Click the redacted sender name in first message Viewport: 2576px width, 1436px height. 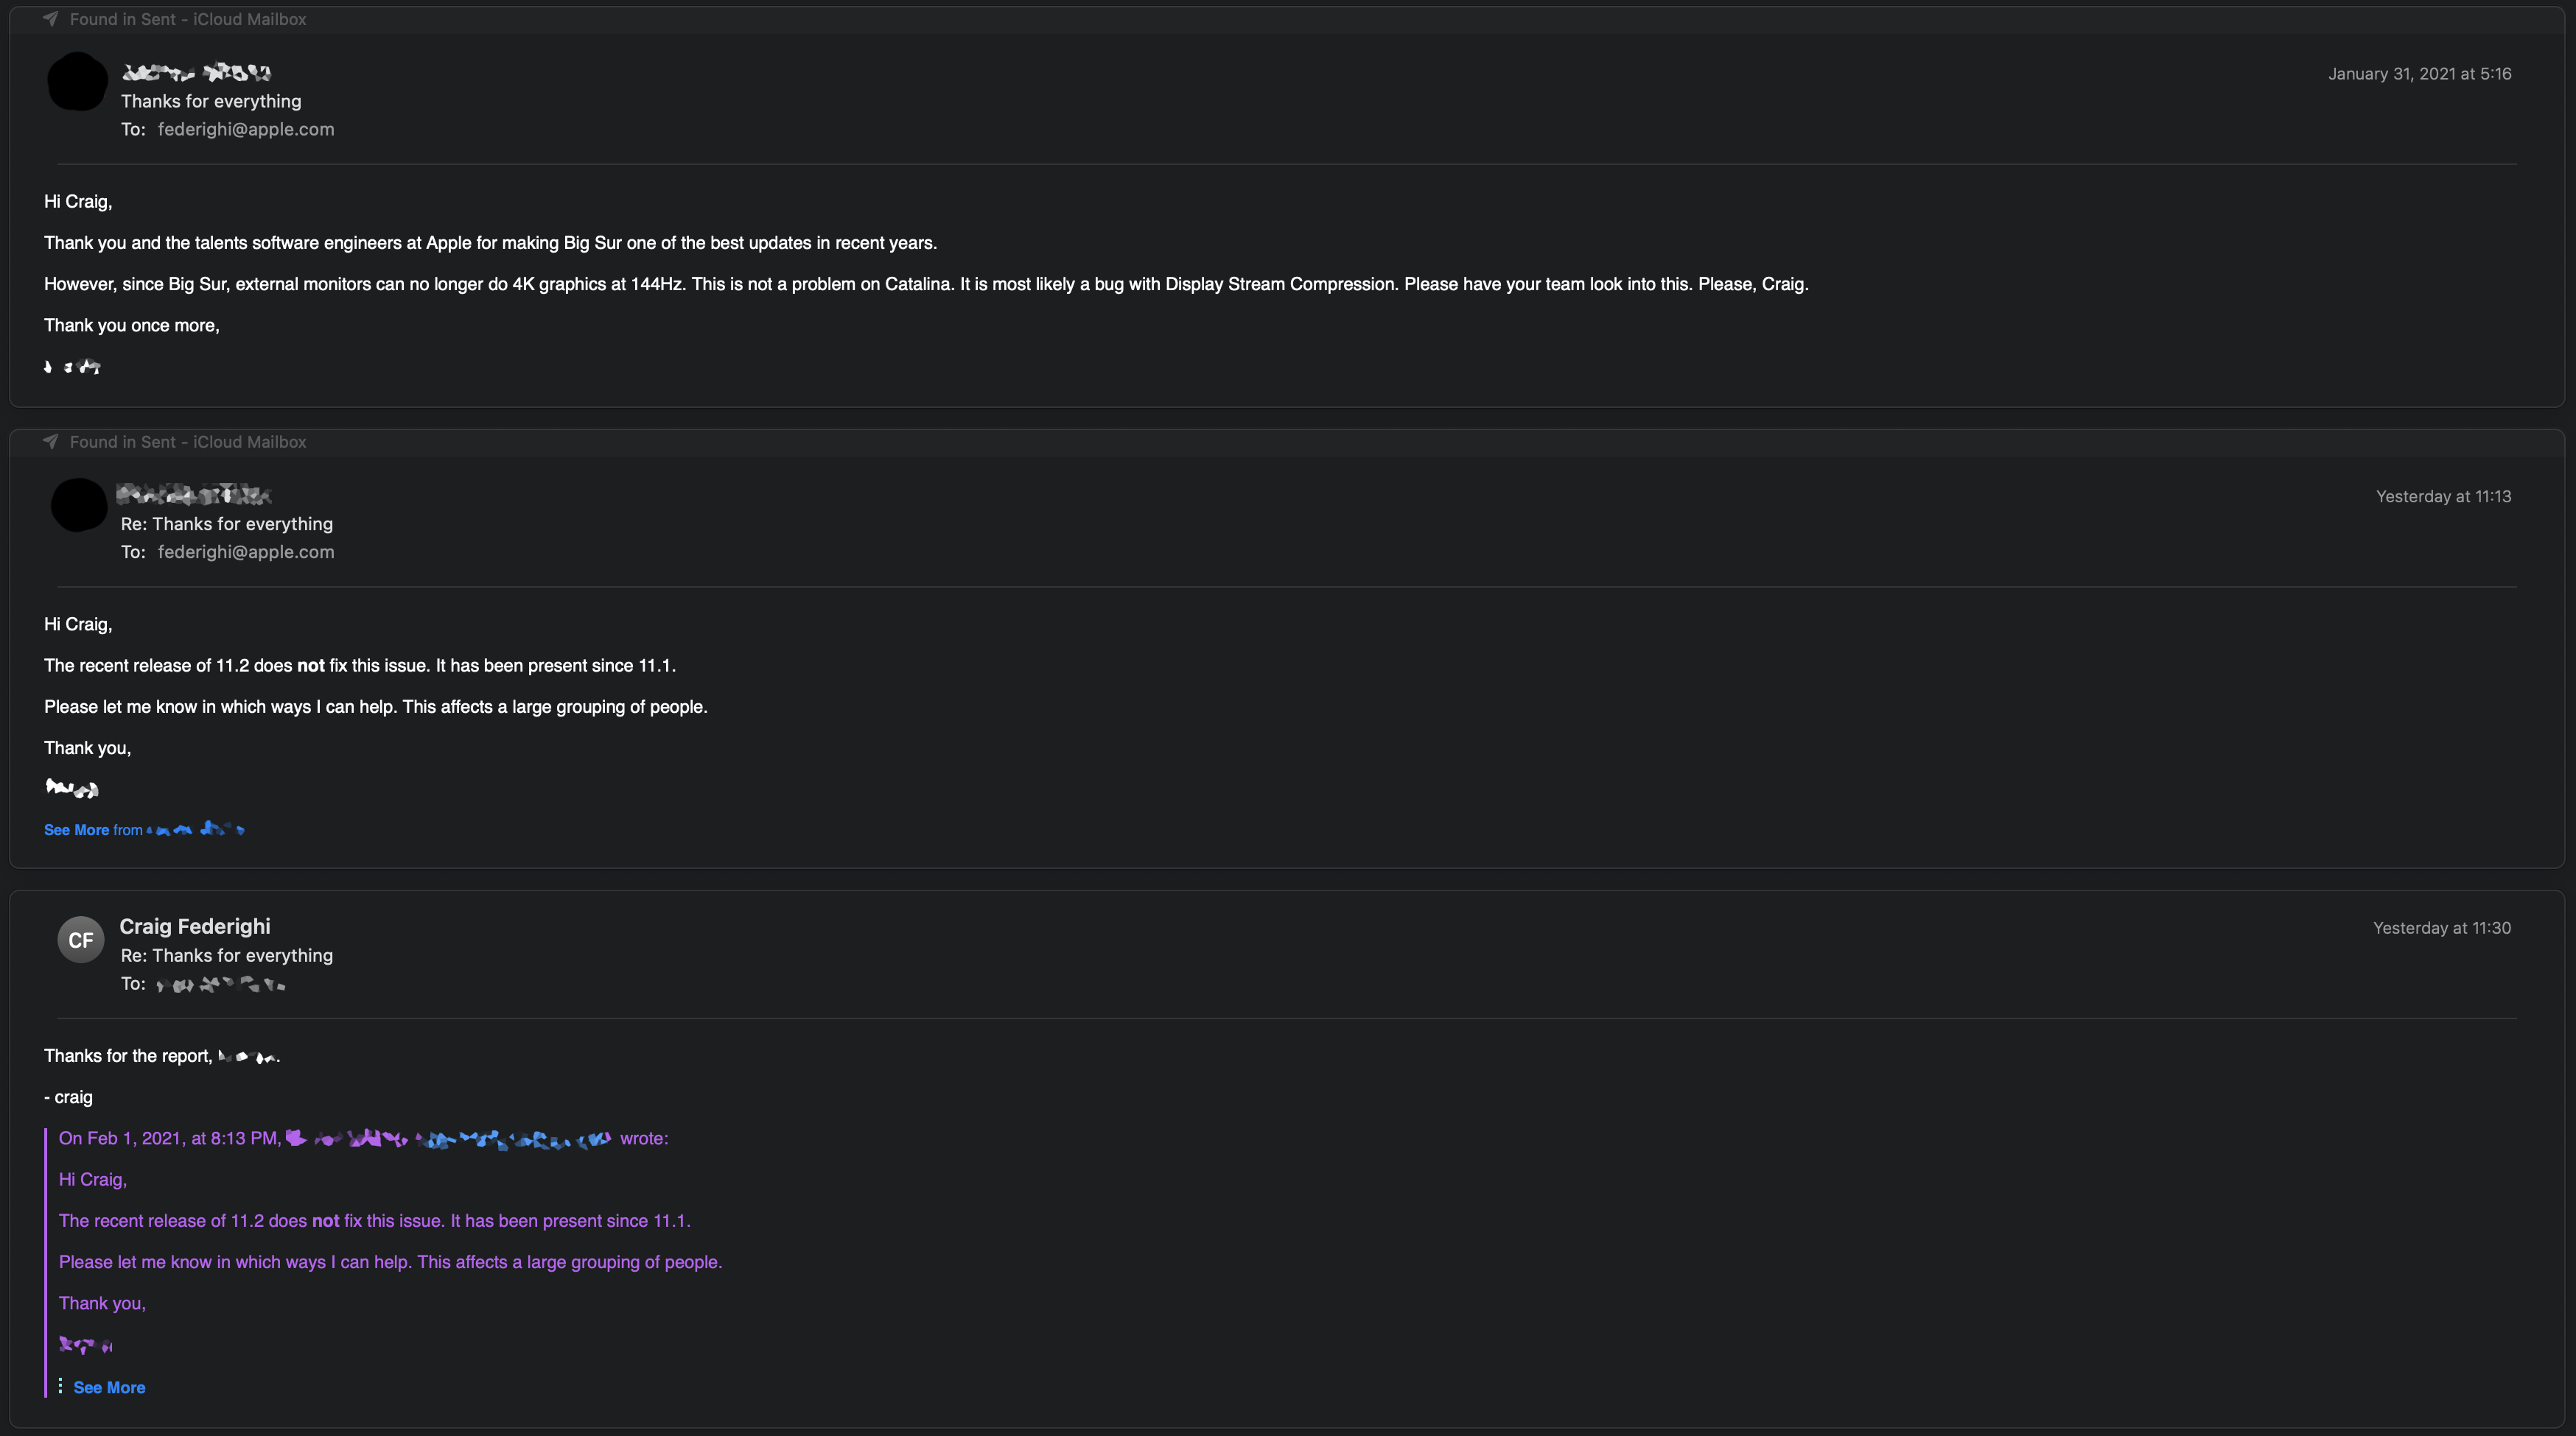tap(196, 72)
